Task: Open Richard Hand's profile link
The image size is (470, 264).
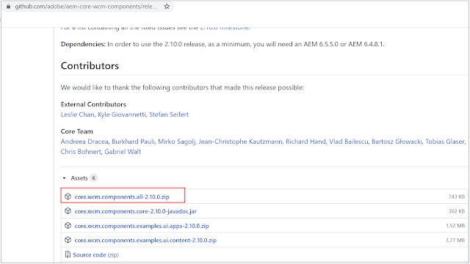Action: (x=305, y=142)
